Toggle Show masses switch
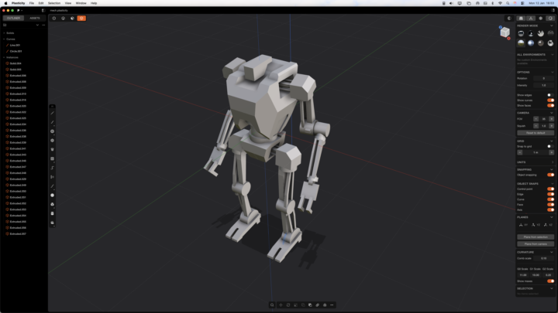This screenshot has width=558, height=313. point(550,281)
